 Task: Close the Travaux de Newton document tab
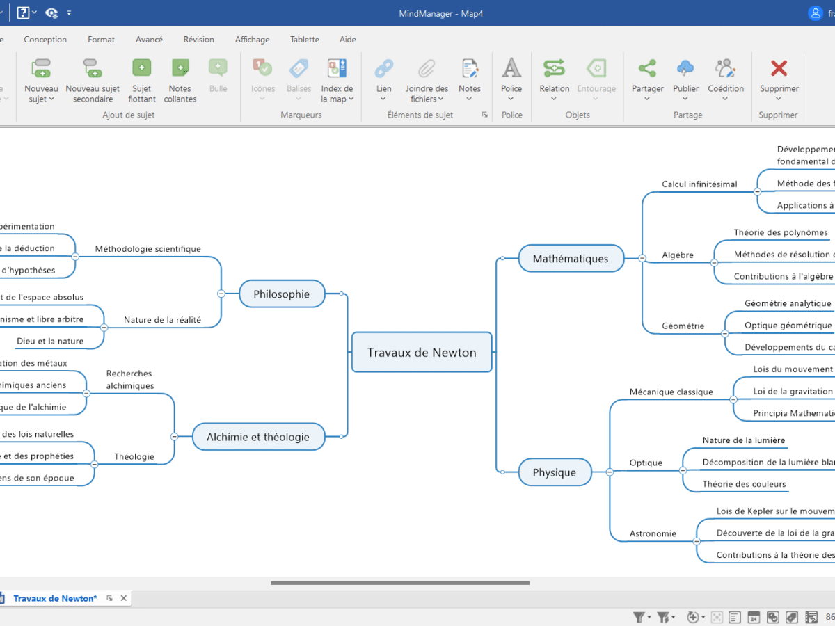pos(124,598)
